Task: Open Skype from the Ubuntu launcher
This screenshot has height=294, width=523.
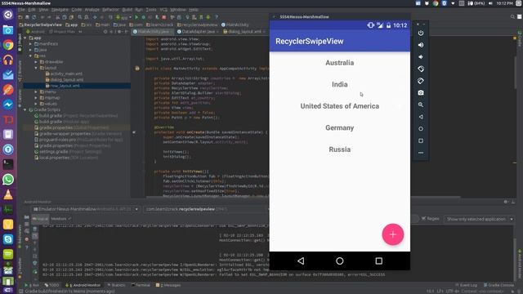Action: click(8, 239)
